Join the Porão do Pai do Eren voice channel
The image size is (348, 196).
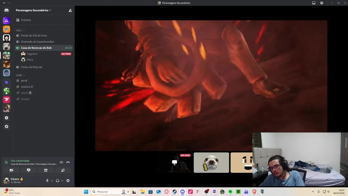[x=43, y=35]
